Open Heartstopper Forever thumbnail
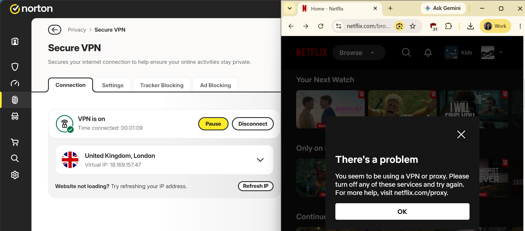Screen dimensions: 525x231 point(330,109)
